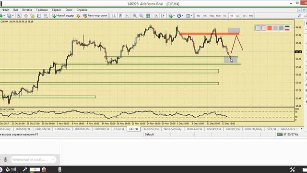The width and height of the screenshot is (307, 173).
Task: Zoom in the chart with magnifier plus
Action: [x=134, y=16]
